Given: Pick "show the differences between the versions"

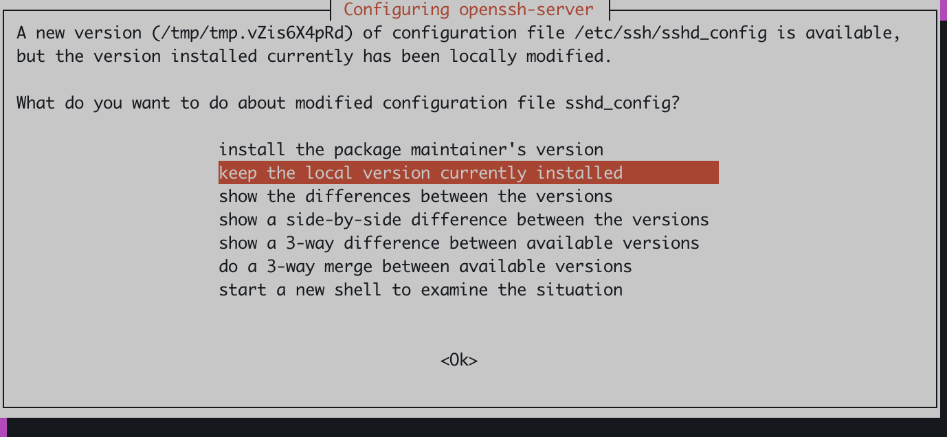Looking at the screenshot, I should tap(415, 197).
